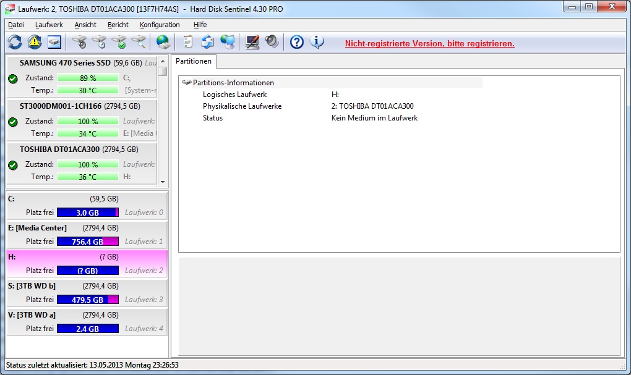The image size is (631, 375).
Task: Click green check icon of ST3000DM001 drive
Action: [13, 121]
